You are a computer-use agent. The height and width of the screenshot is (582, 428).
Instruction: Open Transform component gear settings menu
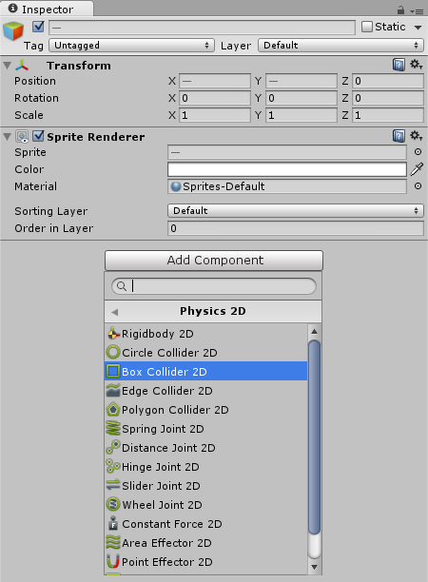(x=416, y=65)
